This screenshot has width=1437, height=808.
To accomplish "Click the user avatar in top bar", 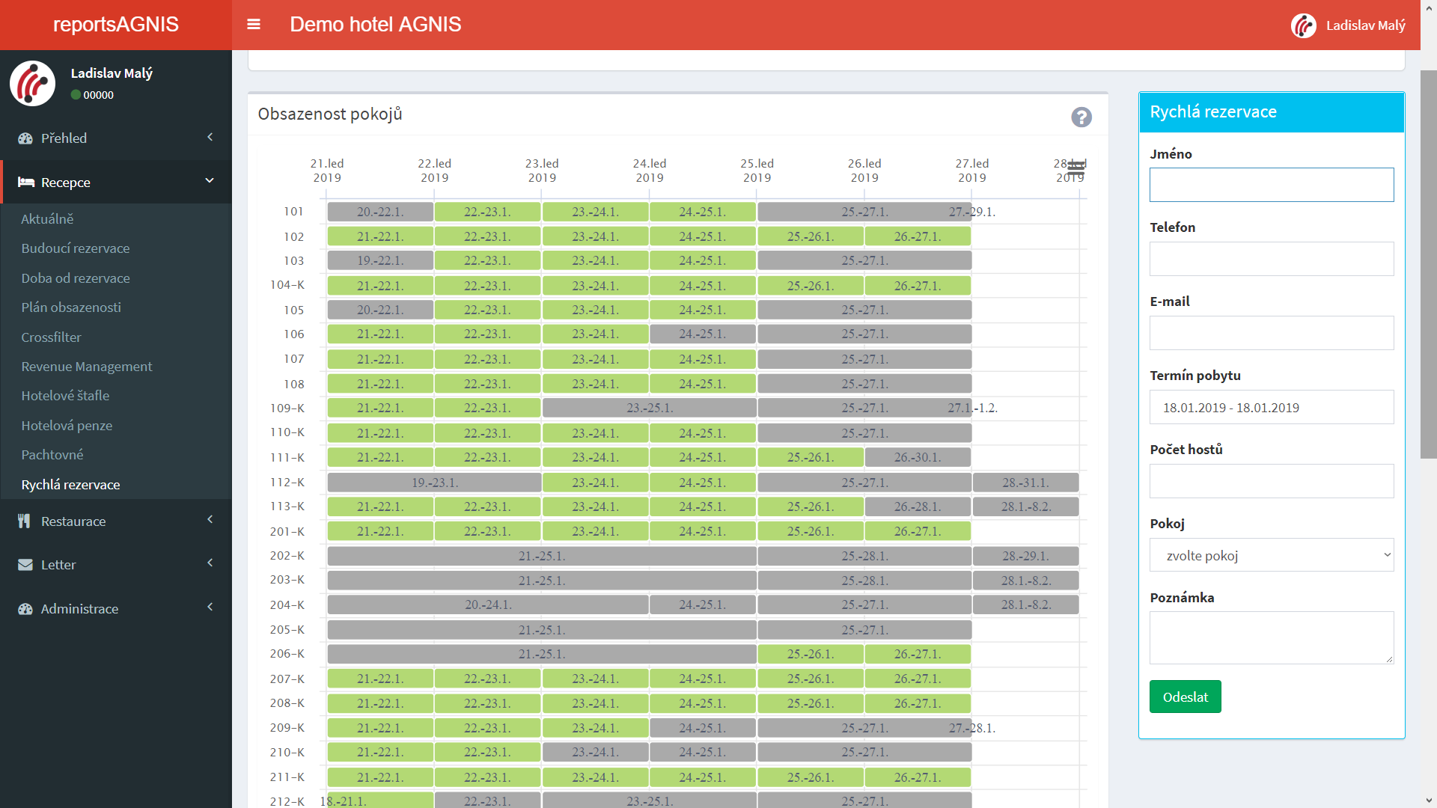I will [1303, 25].
